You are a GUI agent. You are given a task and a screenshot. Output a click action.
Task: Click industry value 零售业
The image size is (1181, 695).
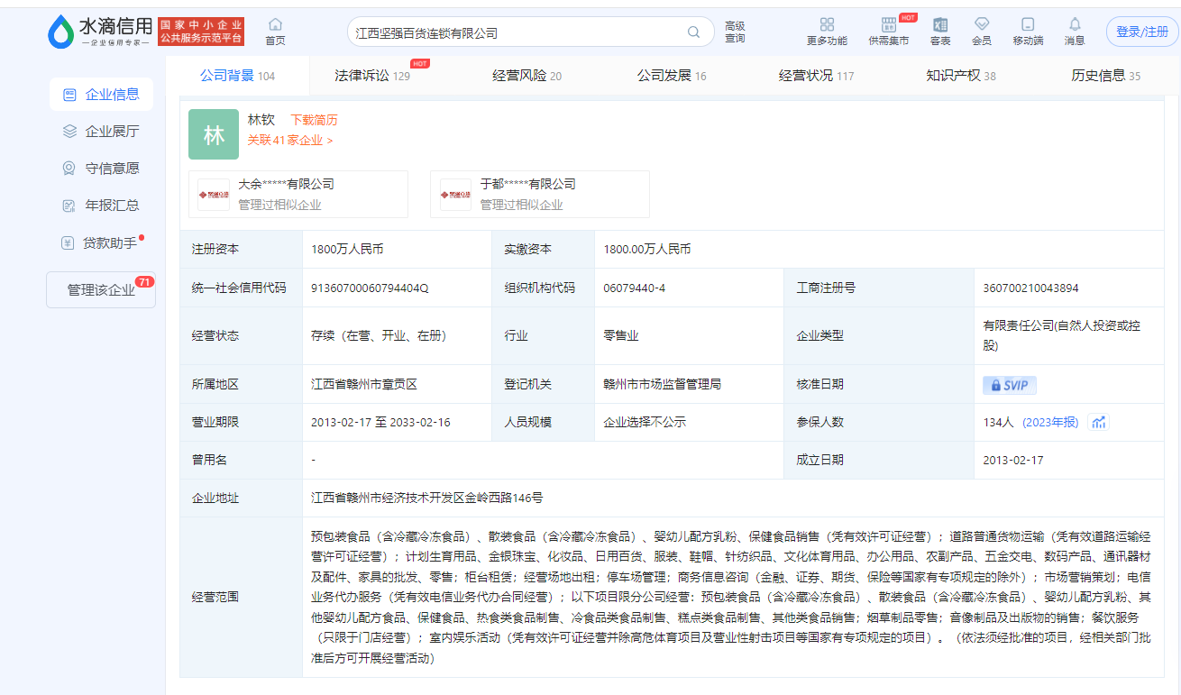tap(621, 335)
